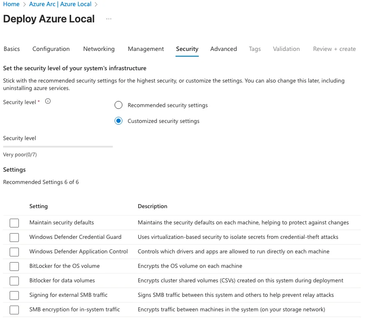The height and width of the screenshot is (328, 373).
Task: Open the ellipsis menu beside Deploy Azure Local
Action: pos(109,19)
